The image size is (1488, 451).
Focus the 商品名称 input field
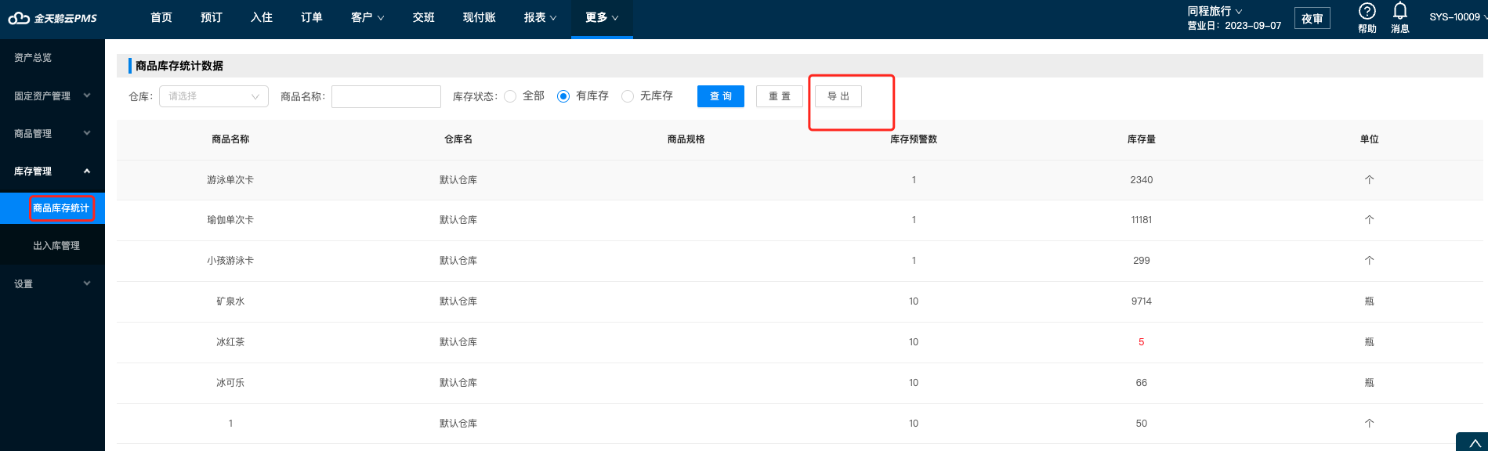386,96
